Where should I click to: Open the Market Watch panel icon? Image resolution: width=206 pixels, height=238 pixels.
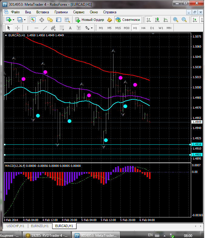tap(33, 20)
